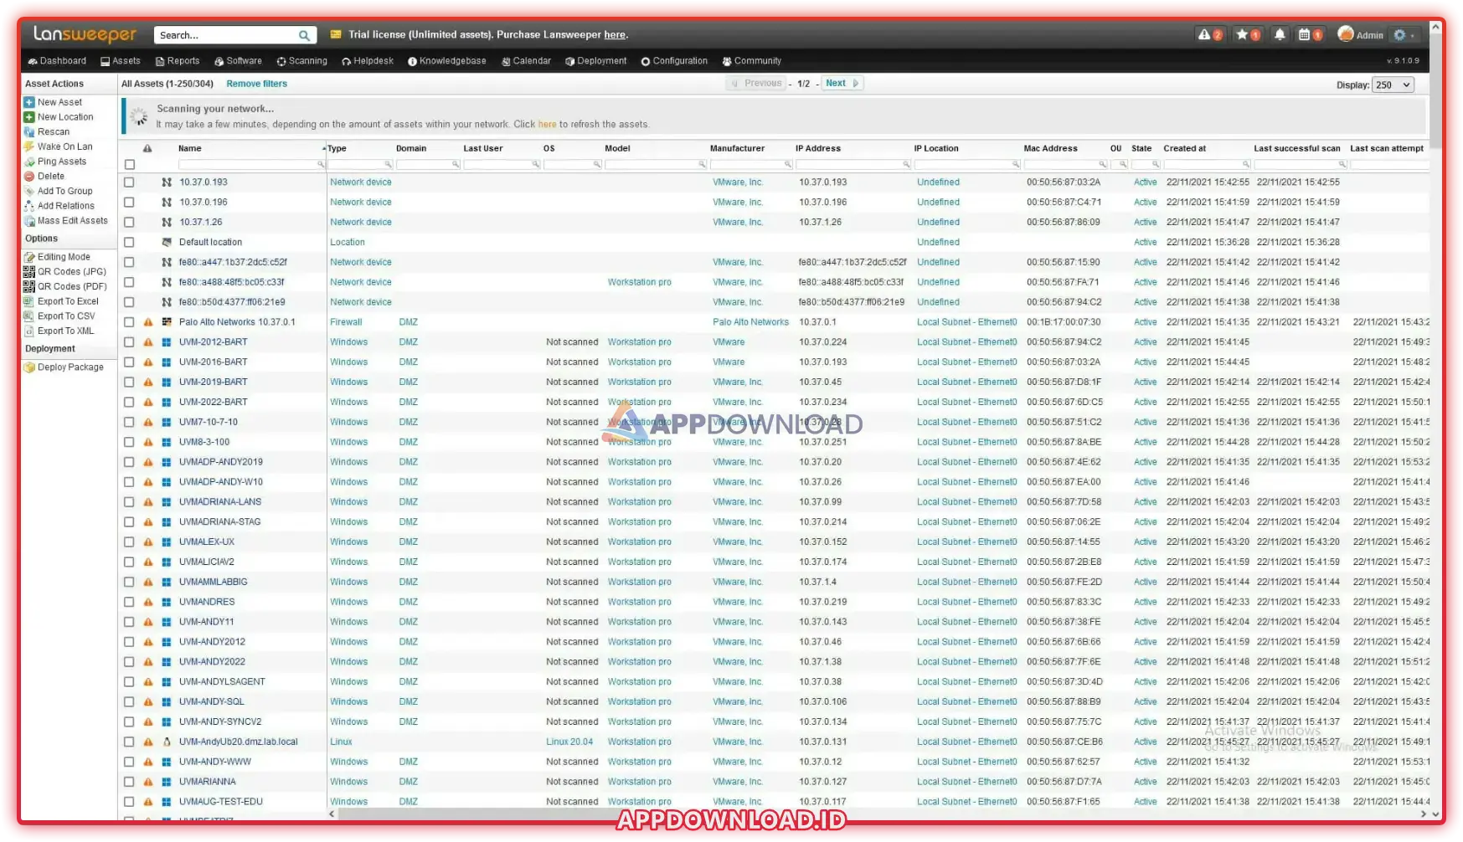The width and height of the screenshot is (1463, 842).
Task: Click the Deploy Package icon
Action: 29,367
